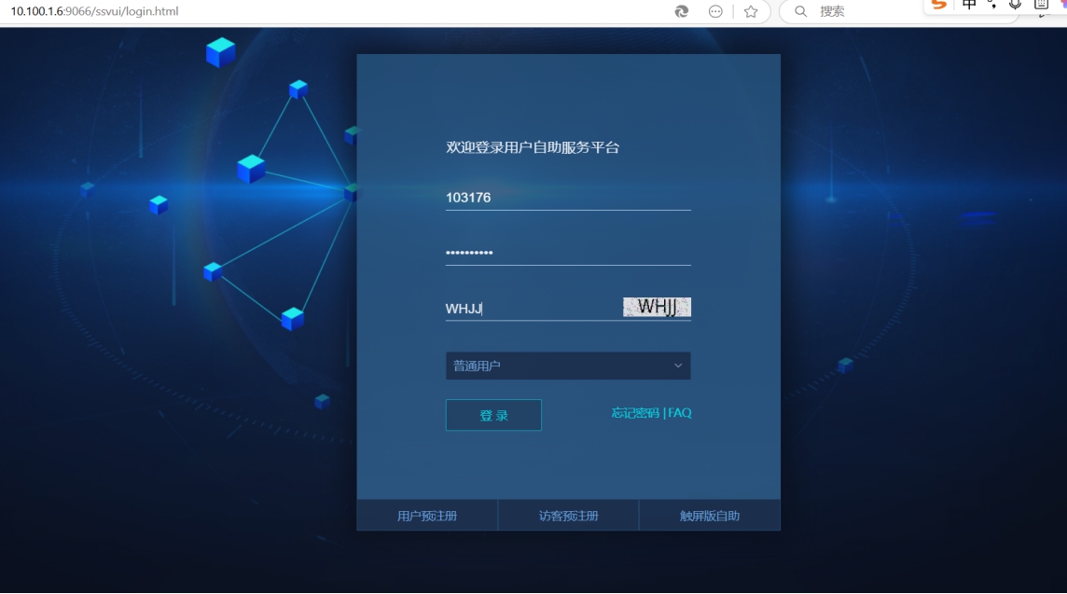Click the Edge compatibility mode icon in address bar
Image resolution: width=1067 pixels, height=594 pixels.
click(x=682, y=11)
